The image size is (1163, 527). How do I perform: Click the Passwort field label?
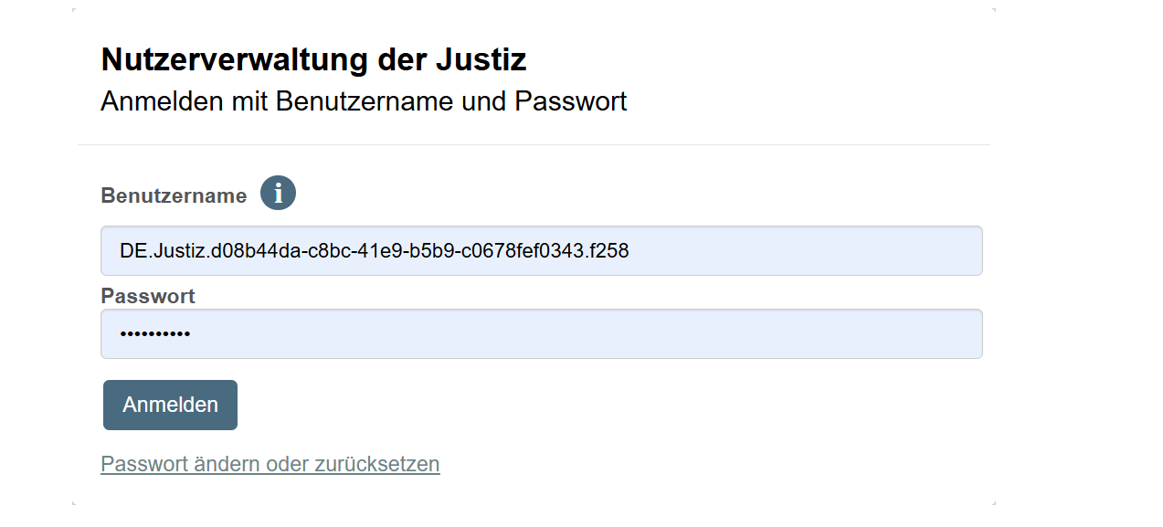point(148,296)
